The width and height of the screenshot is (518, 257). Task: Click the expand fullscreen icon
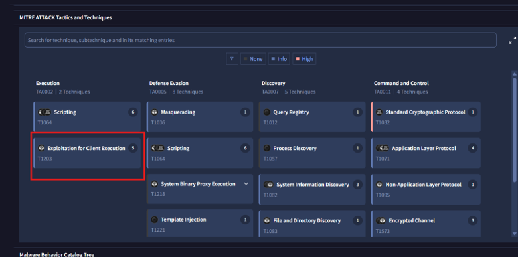pyautogui.click(x=512, y=41)
